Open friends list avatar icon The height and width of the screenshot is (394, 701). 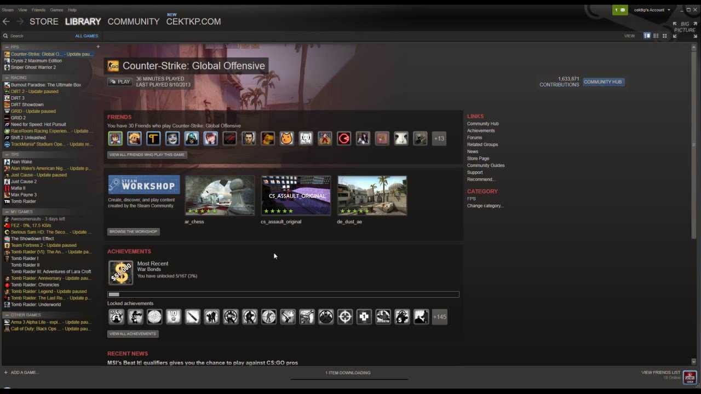pyautogui.click(x=689, y=377)
